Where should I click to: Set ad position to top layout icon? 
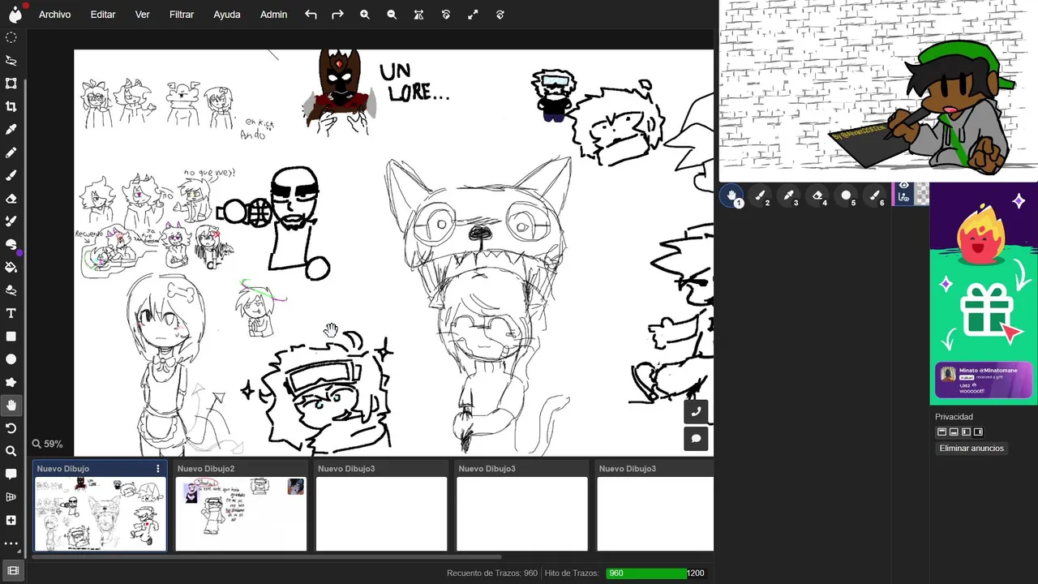pyautogui.click(x=941, y=432)
